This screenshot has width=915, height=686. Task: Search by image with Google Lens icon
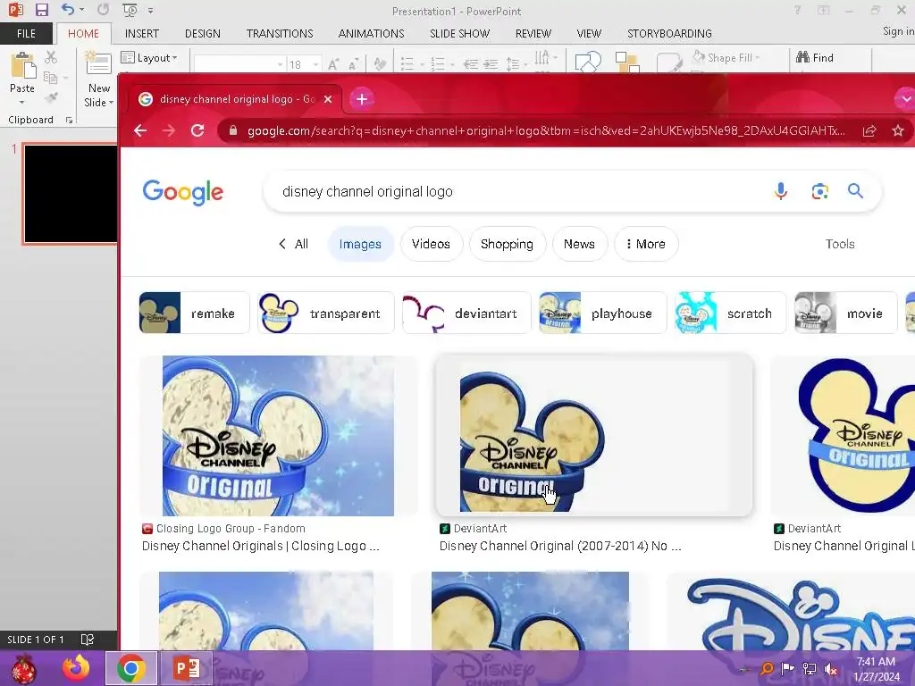pos(820,191)
